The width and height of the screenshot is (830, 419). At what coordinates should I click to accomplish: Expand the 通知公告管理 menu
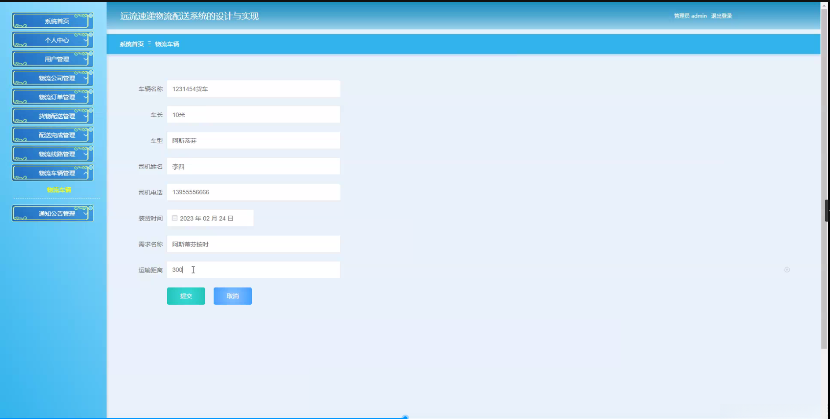pos(53,213)
